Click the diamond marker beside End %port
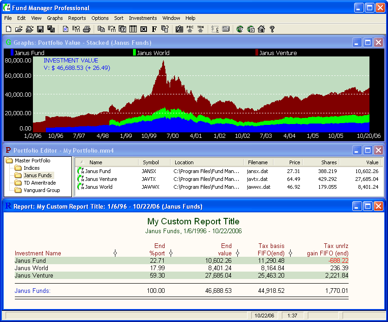Image resolution: width=388 pixels, height=322 pixels. tap(171, 253)
